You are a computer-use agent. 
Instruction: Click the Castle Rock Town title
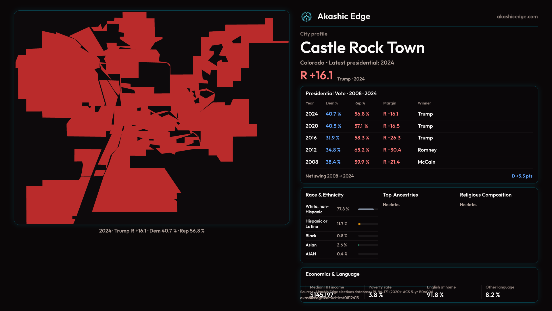pos(362,48)
